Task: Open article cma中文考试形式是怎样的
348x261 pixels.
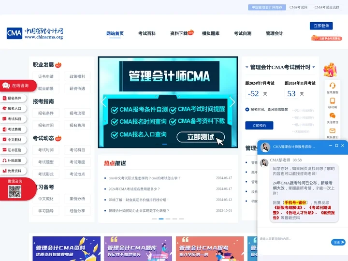Action: (145, 178)
